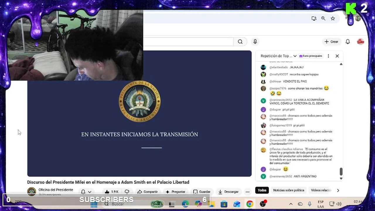Open the subscription notification bell dropdown
The image size is (375, 211).
[86, 192]
